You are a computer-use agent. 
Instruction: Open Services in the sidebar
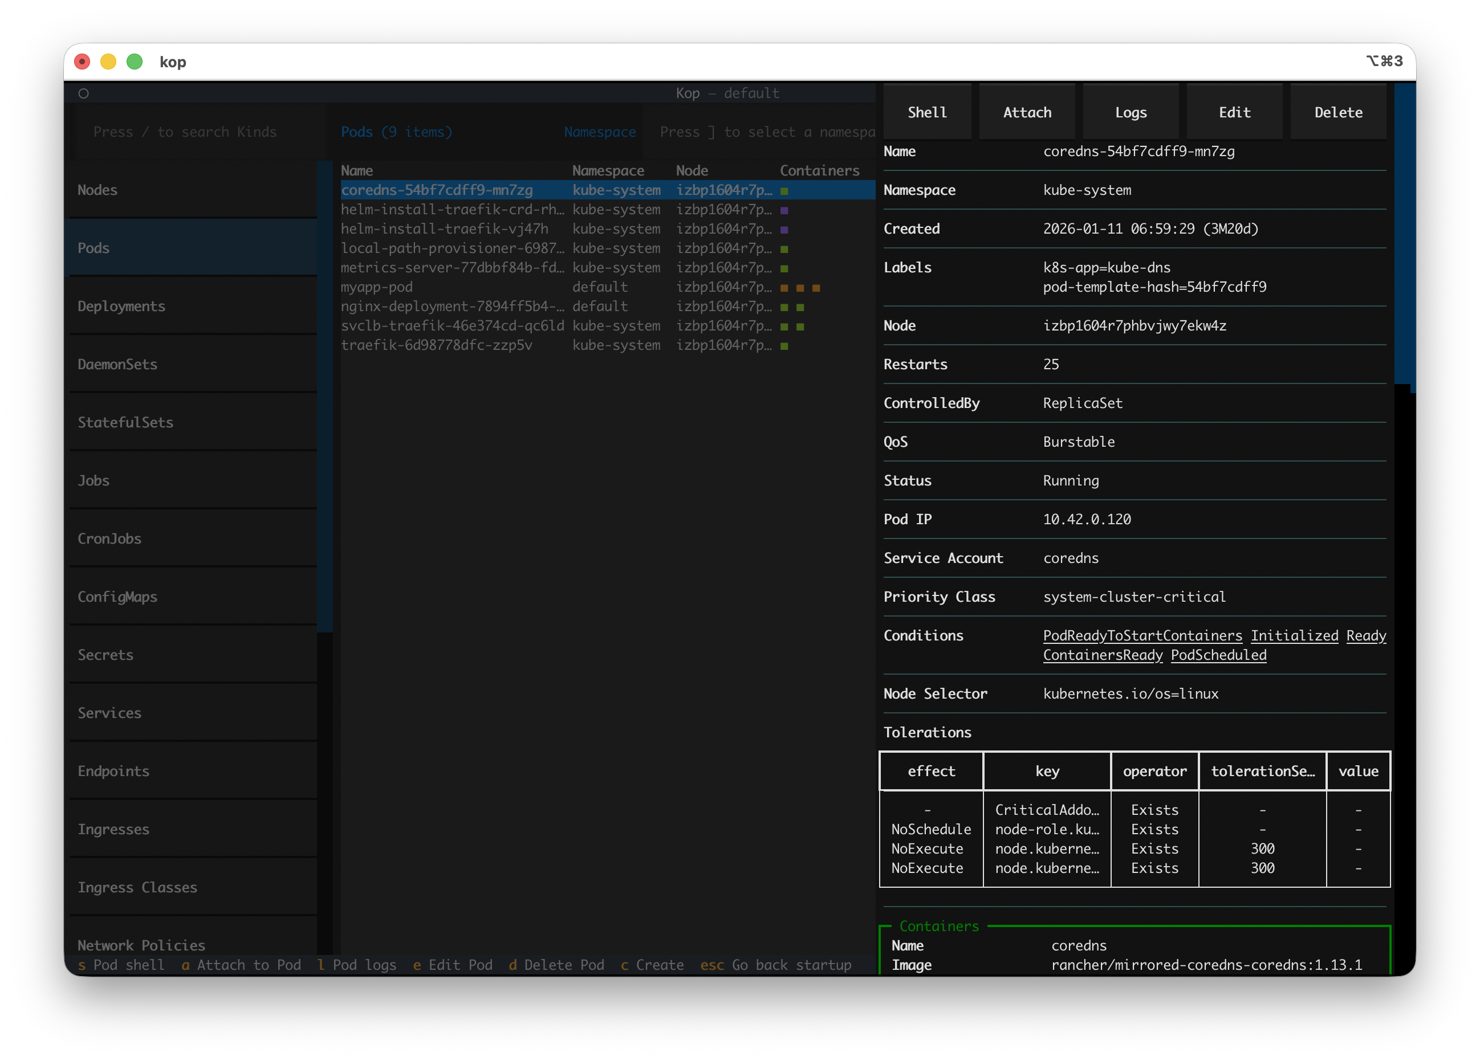pos(193,712)
